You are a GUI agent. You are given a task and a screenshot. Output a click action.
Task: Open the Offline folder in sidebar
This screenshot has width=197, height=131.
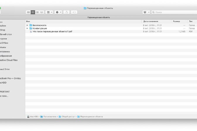coord(4,43)
